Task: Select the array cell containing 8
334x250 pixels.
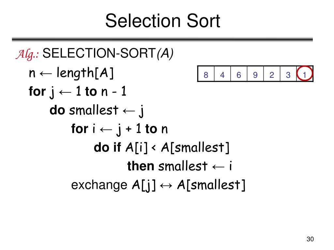Action: (x=206, y=74)
